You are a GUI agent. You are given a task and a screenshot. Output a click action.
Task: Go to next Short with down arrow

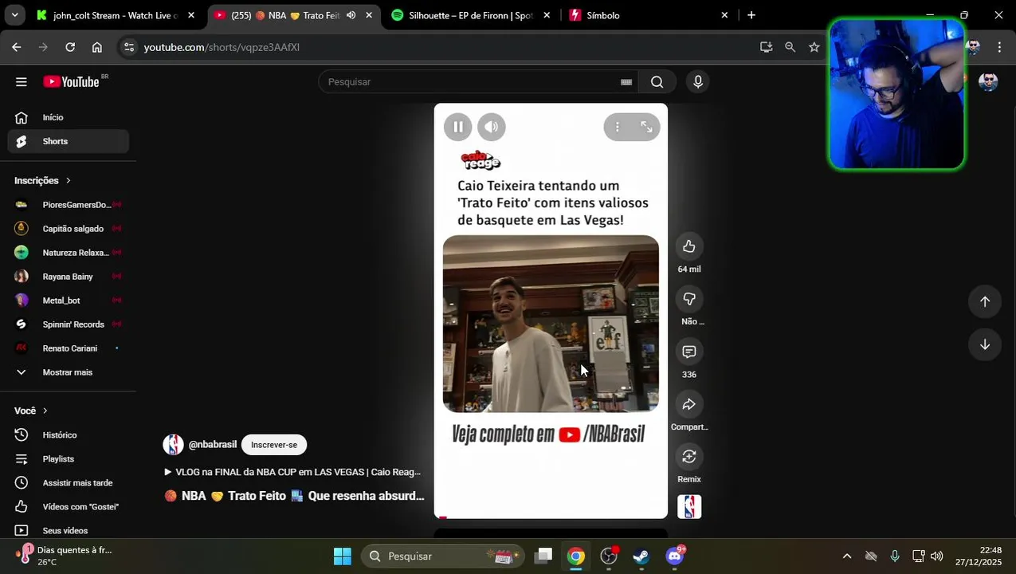[985, 344]
